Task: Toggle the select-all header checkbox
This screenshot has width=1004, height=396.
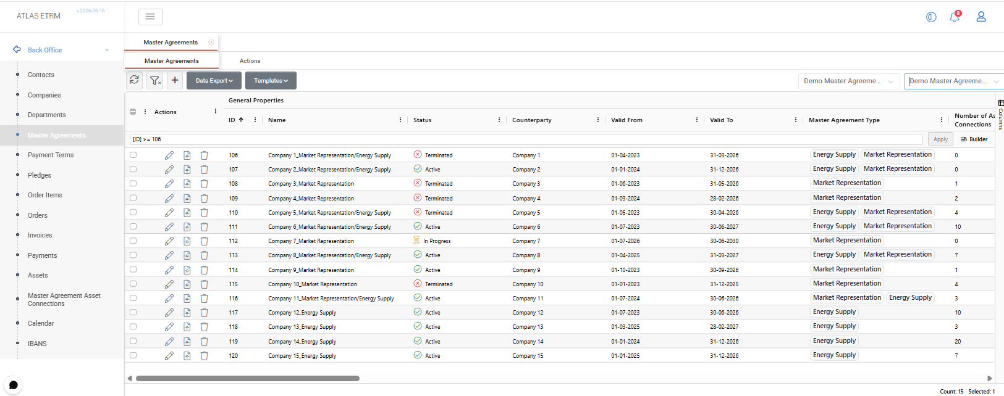Action: 133,112
